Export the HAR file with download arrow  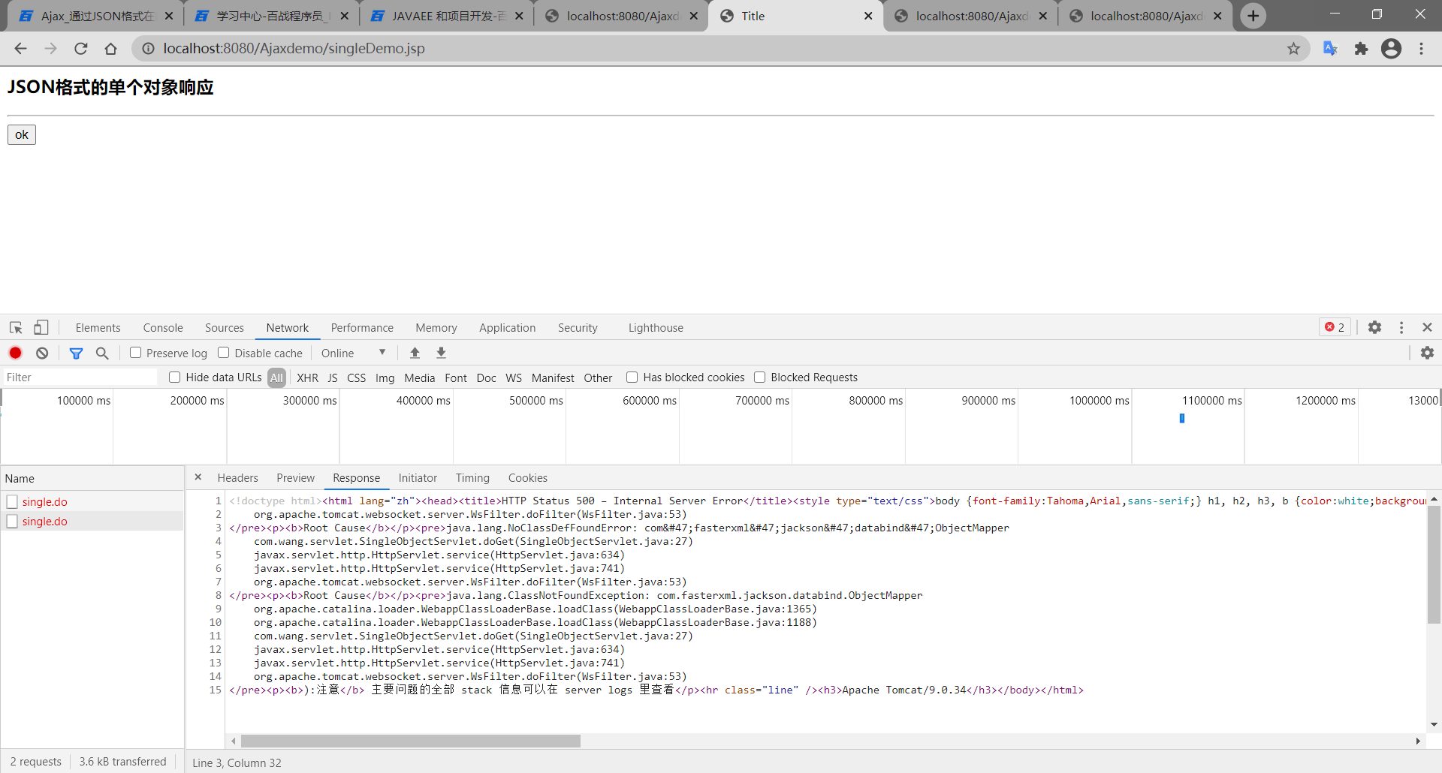click(442, 353)
